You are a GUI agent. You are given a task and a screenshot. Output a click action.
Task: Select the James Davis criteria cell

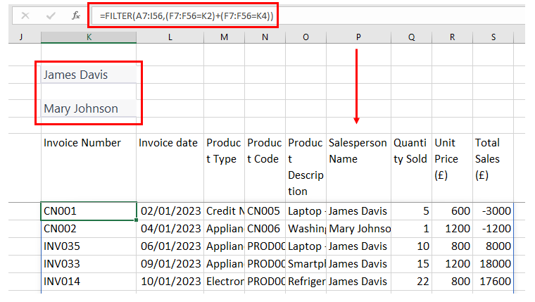tap(88, 75)
